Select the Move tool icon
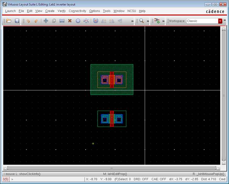Screen dimensions: 229x184 pyautogui.click(x=46, y=21)
